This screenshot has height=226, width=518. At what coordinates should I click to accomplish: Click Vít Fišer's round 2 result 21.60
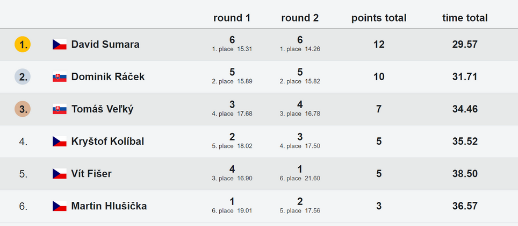pyautogui.click(x=312, y=178)
